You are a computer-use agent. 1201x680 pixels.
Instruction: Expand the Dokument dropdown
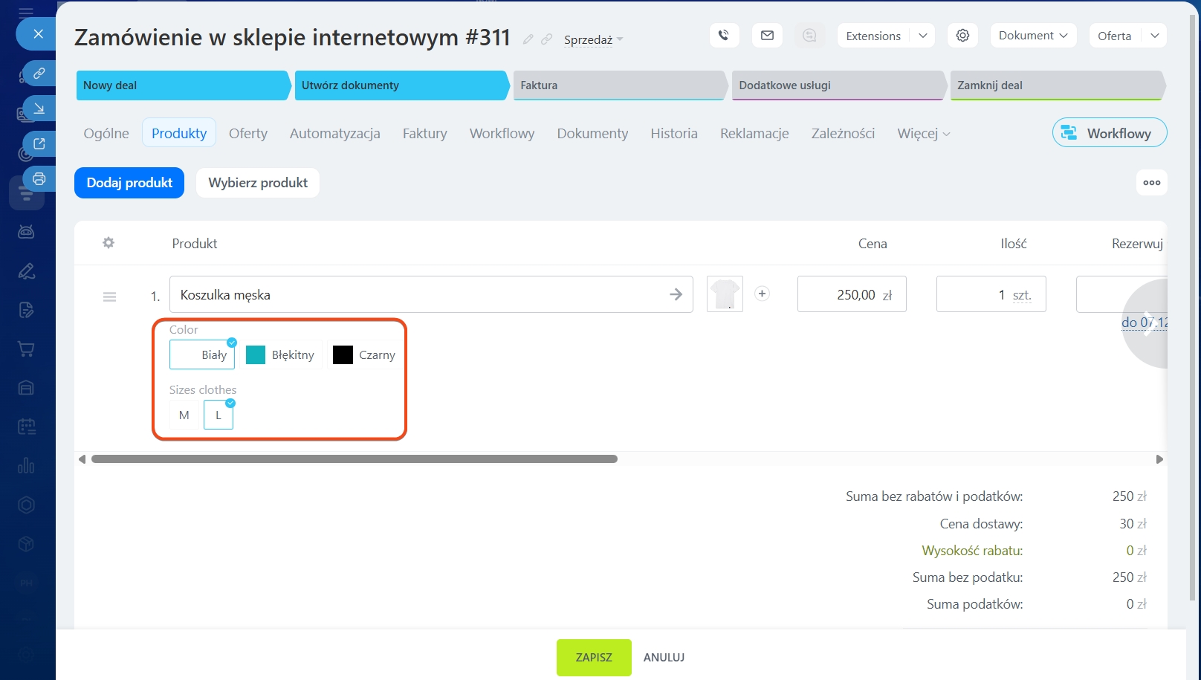pos(1033,36)
